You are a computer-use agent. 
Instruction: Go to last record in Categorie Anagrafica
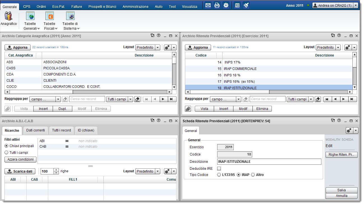(172, 99)
